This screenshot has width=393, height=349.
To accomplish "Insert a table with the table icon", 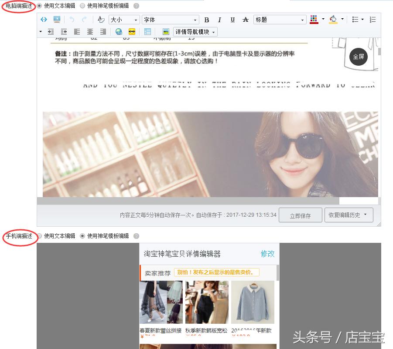I will (x=147, y=31).
